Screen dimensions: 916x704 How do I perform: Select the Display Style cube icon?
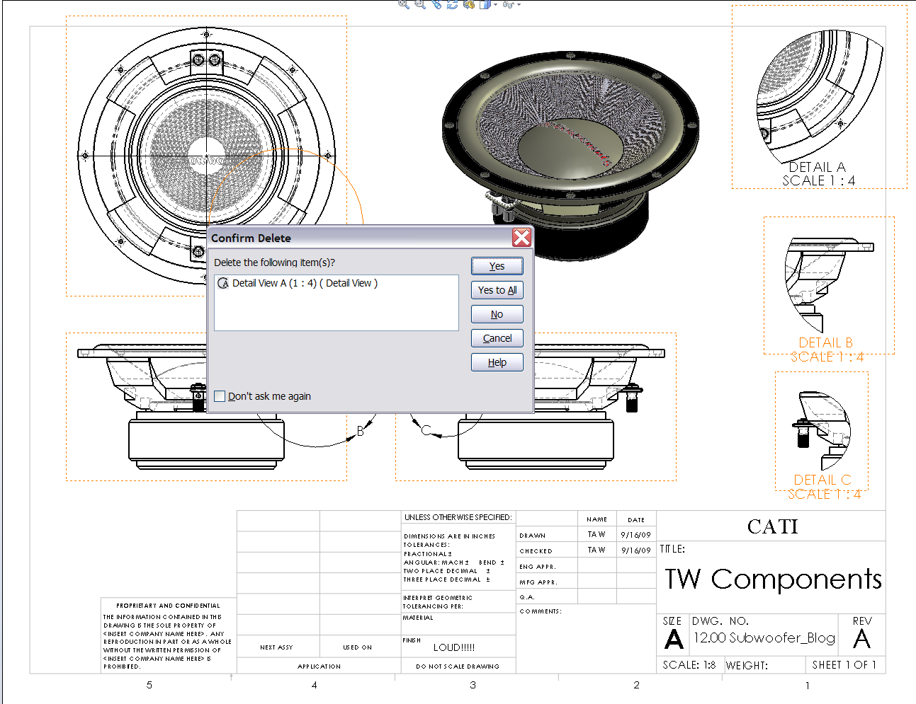(485, 5)
